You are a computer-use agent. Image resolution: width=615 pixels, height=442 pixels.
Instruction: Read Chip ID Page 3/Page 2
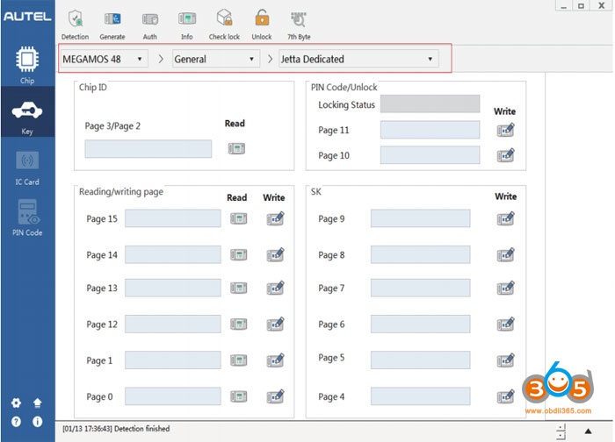(236, 148)
